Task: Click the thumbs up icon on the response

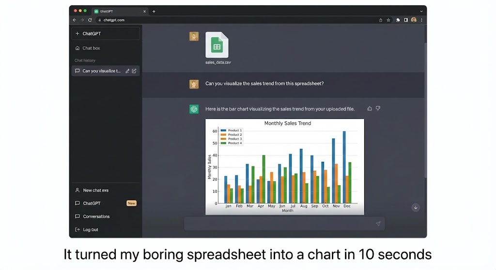Action: 370,109
